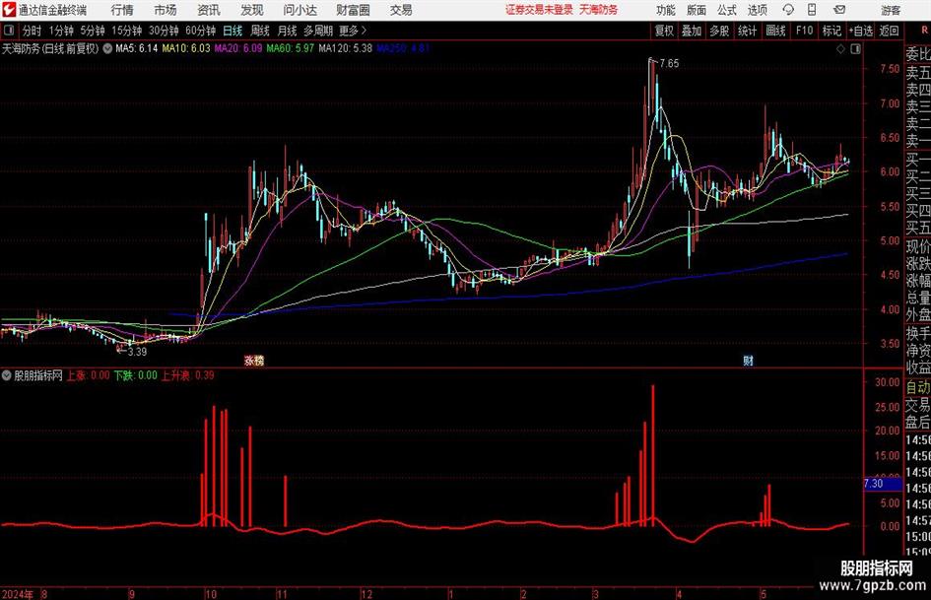Click the 上涨: 0.00 indicator value
The height and width of the screenshot is (600, 931).
click(x=88, y=375)
